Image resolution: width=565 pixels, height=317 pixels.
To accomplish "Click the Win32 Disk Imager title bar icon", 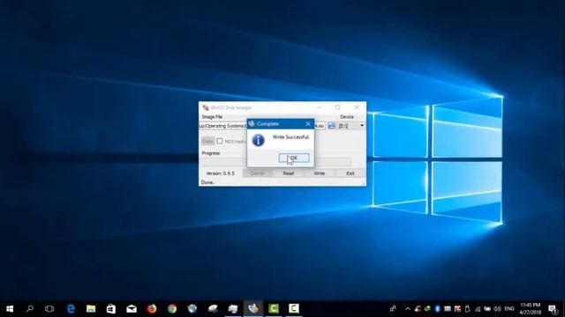I will coord(206,107).
